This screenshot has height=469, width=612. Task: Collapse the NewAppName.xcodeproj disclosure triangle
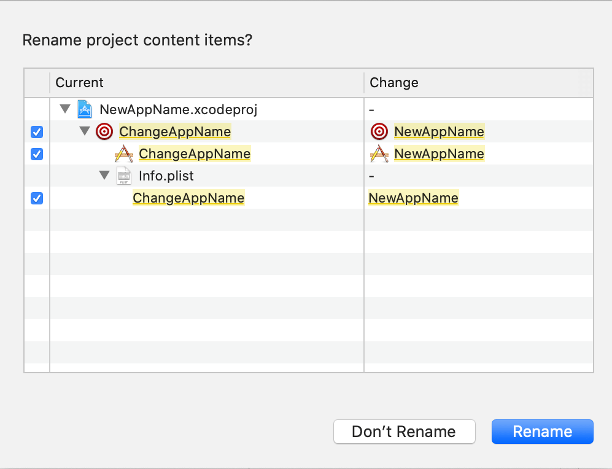coord(65,110)
